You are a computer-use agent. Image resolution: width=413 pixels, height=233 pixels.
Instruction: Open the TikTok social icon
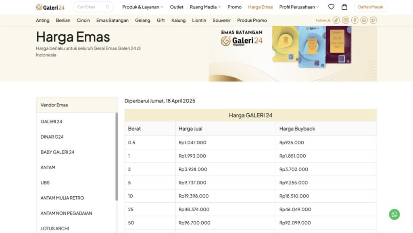click(336, 20)
